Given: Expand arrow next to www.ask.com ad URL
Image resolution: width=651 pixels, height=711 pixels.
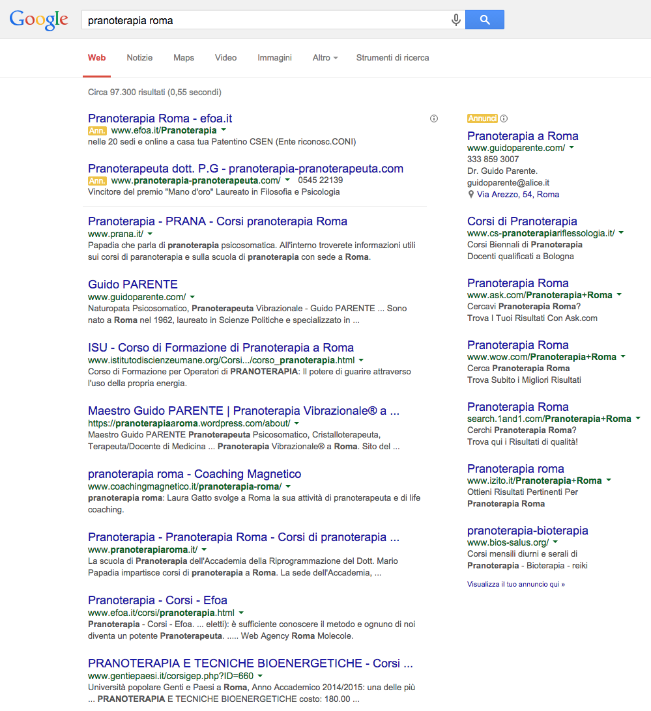Looking at the screenshot, I should 619,295.
